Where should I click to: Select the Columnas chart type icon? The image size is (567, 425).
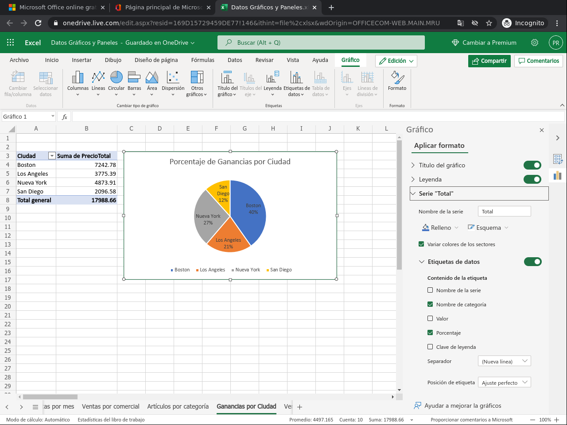[78, 77]
